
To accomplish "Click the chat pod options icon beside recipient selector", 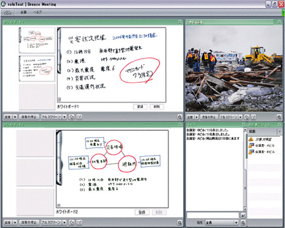I will pyautogui.click(x=243, y=222).
